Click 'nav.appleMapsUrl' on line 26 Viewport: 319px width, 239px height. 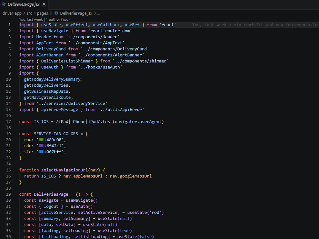pos(83,176)
